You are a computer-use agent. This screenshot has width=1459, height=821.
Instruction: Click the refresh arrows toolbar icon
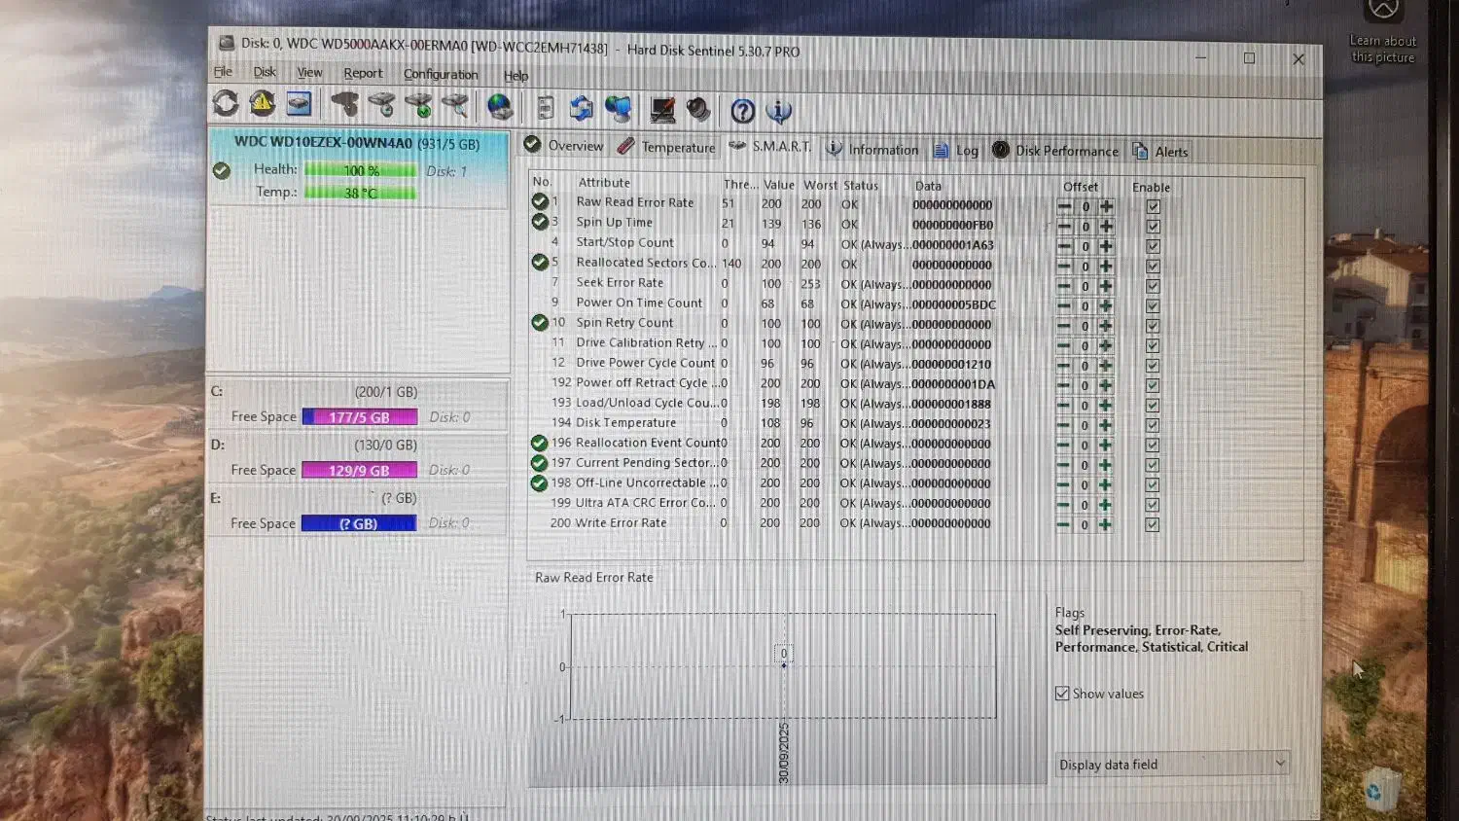pos(226,103)
